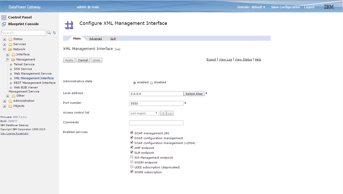Click the tree view icon beside search

point(54,33)
